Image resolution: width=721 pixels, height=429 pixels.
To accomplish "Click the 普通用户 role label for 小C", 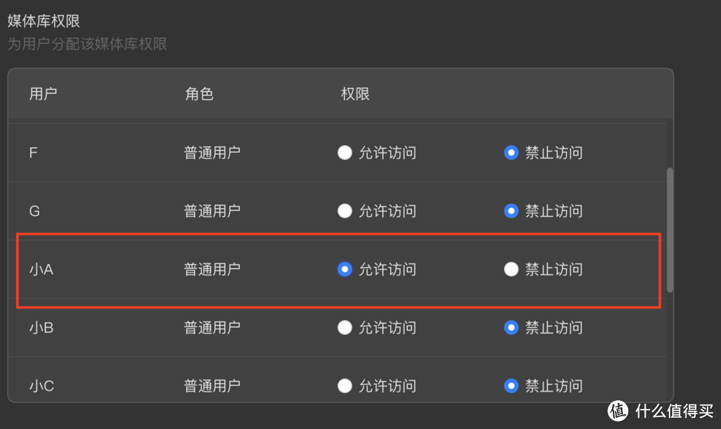I will click(x=212, y=386).
